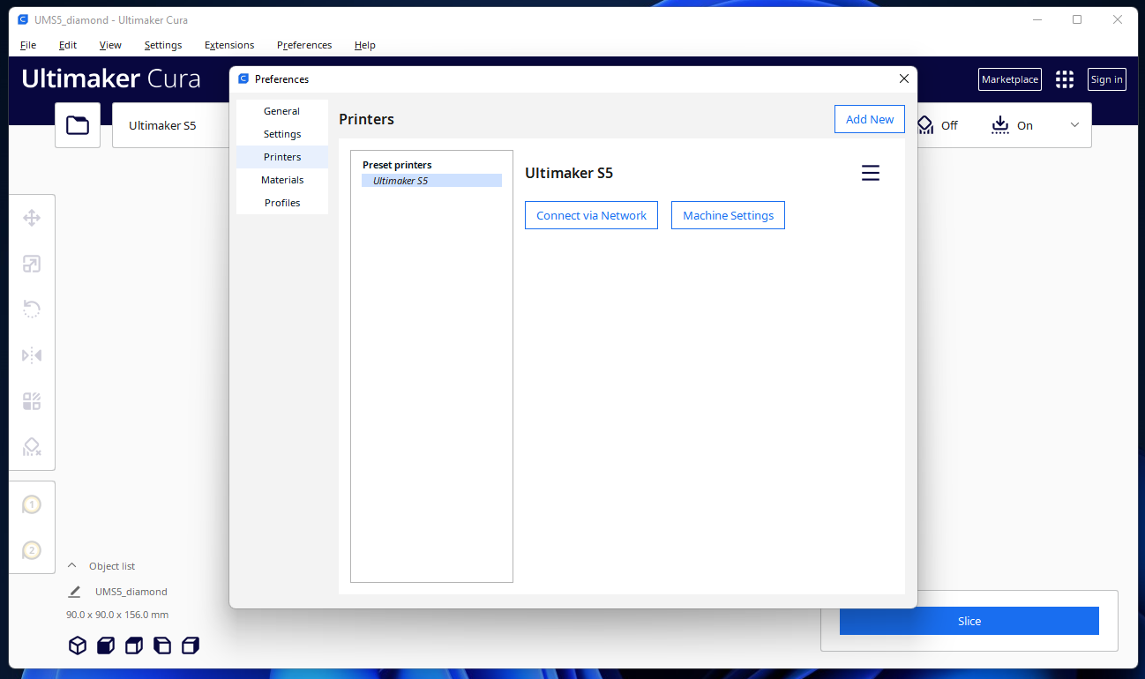Go to Materials preferences page

(x=282, y=180)
